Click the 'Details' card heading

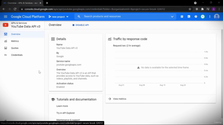point(61,39)
